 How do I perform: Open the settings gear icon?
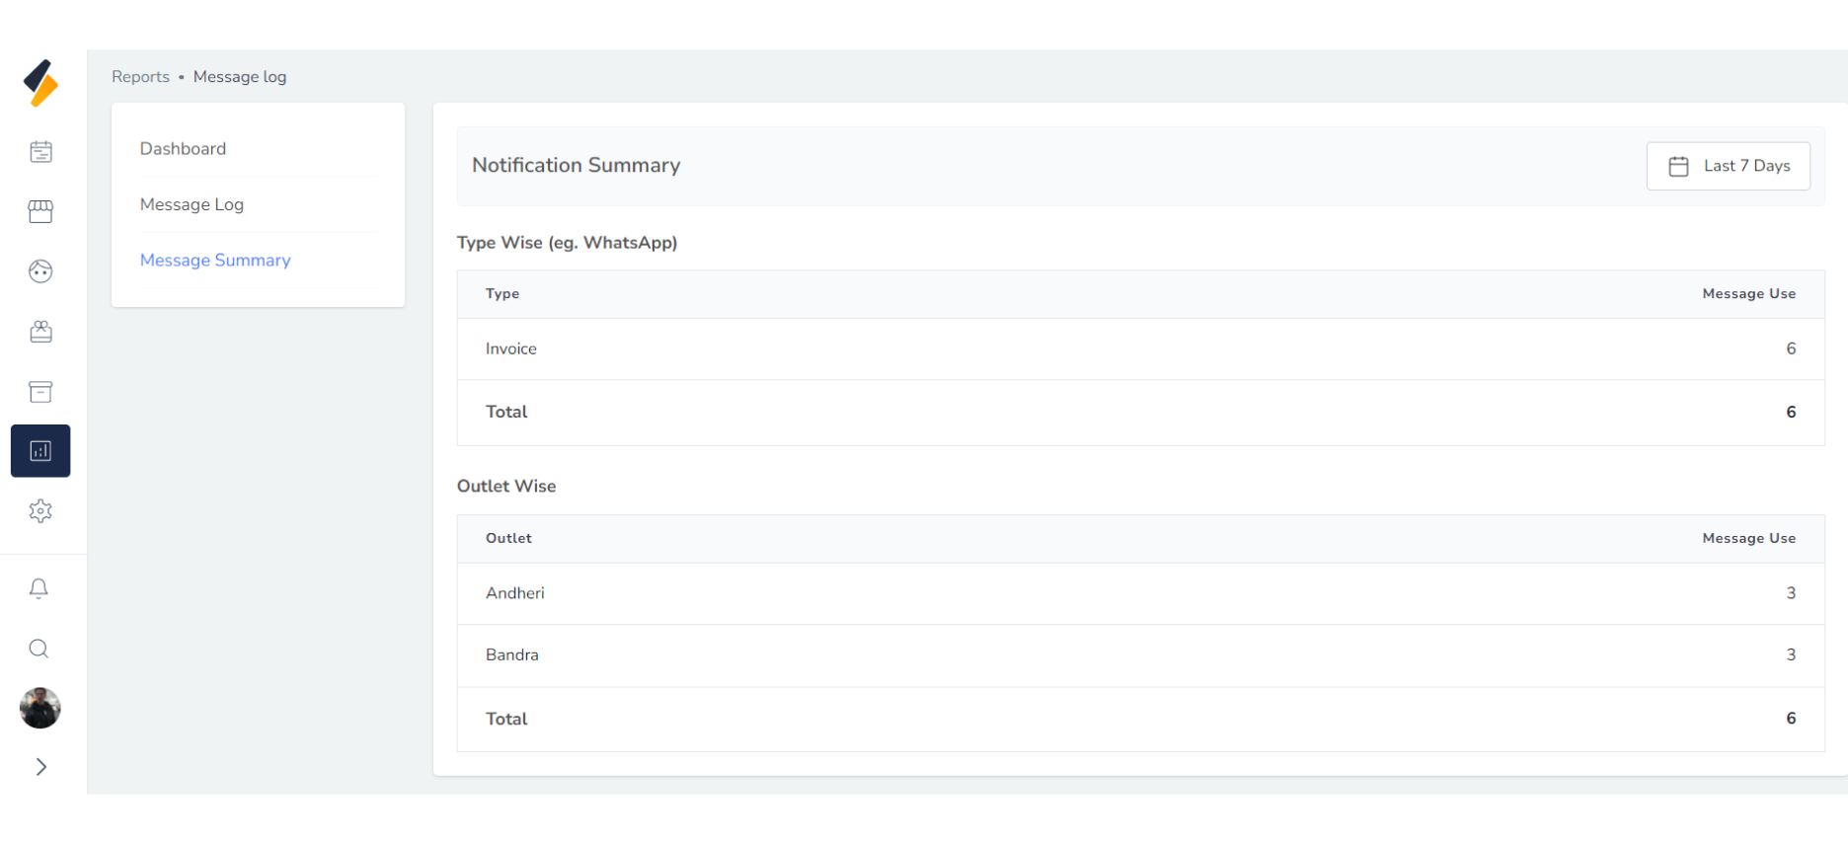[x=40, y=511]
